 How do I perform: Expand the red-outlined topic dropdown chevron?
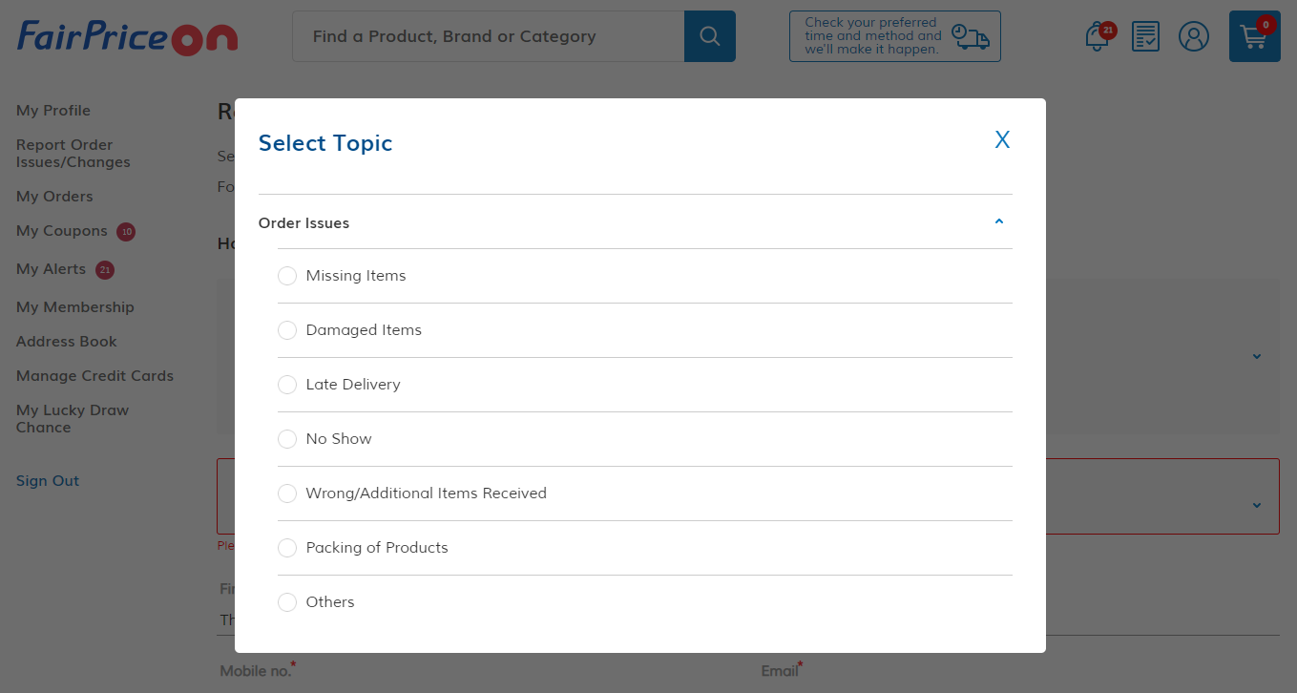[1257, 505]
